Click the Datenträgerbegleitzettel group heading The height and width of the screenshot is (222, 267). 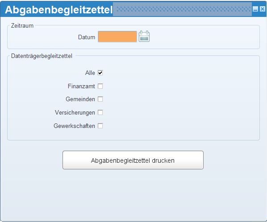(42, 56)
